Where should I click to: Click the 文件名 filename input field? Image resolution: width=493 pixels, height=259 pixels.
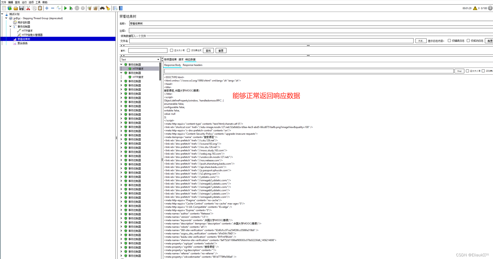[271, 41]
